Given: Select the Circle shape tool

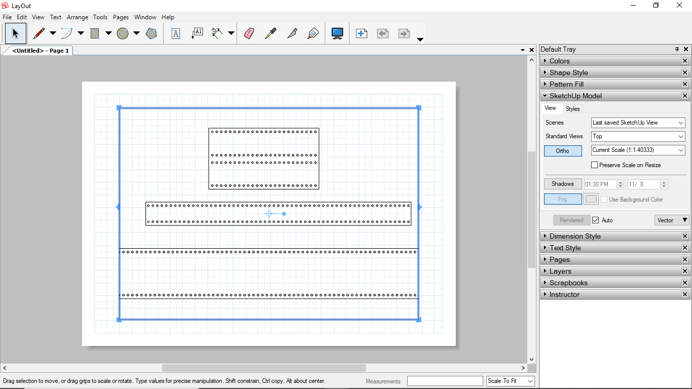Looking at the screenshot, I should point(123,33).
